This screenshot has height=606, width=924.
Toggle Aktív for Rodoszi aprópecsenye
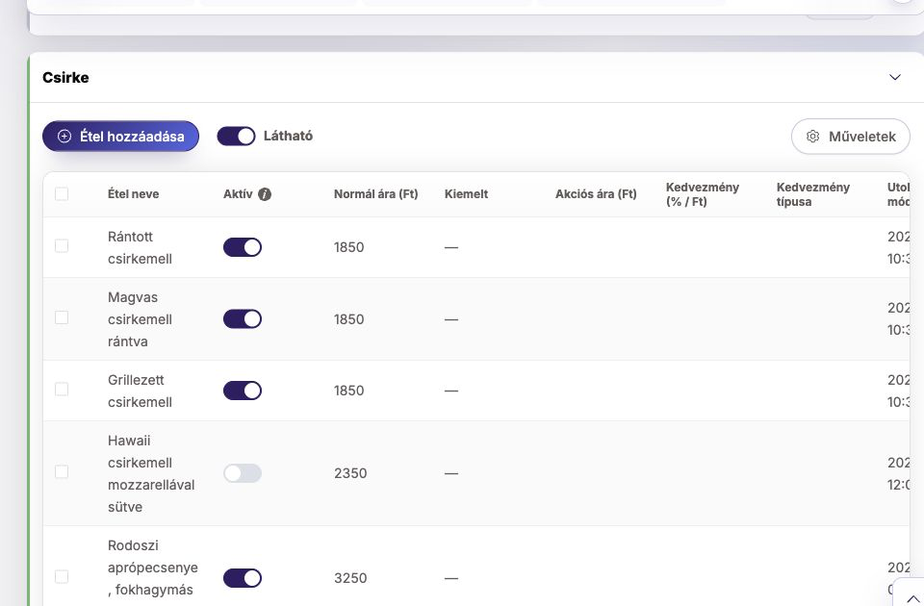[x=243, y=578]
